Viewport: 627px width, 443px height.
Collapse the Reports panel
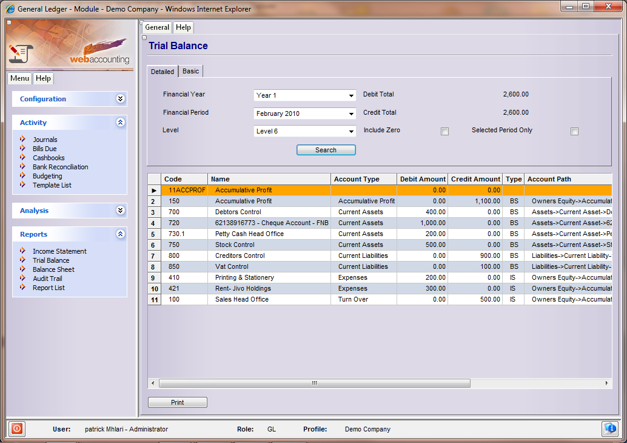120,234
